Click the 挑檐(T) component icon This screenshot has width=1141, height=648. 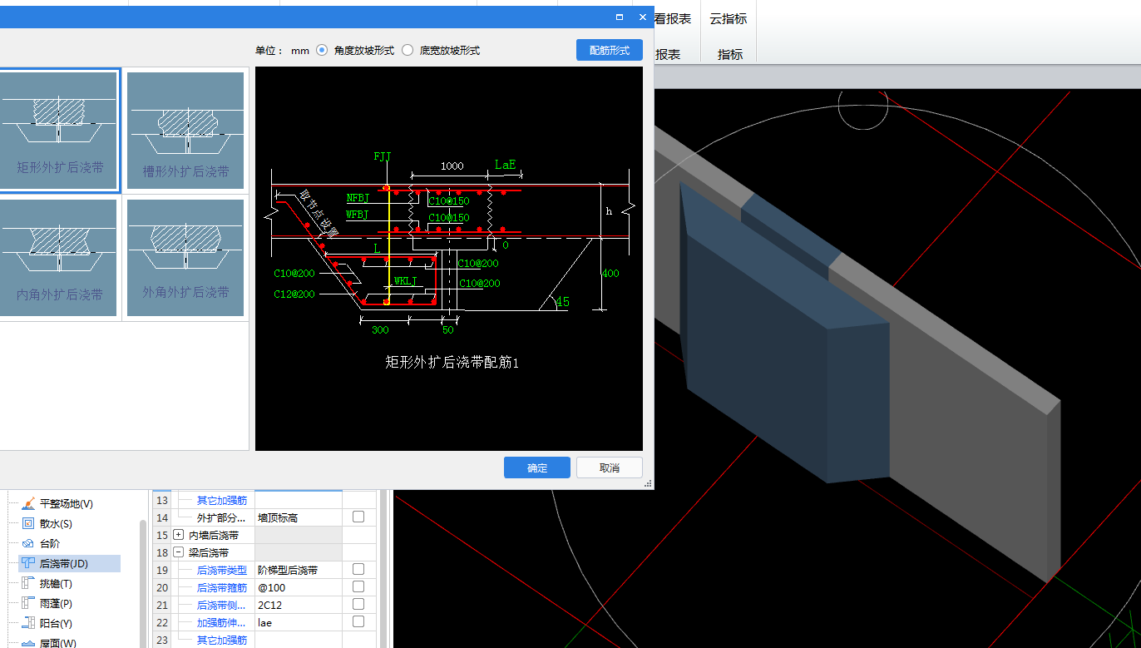[27, 583]
